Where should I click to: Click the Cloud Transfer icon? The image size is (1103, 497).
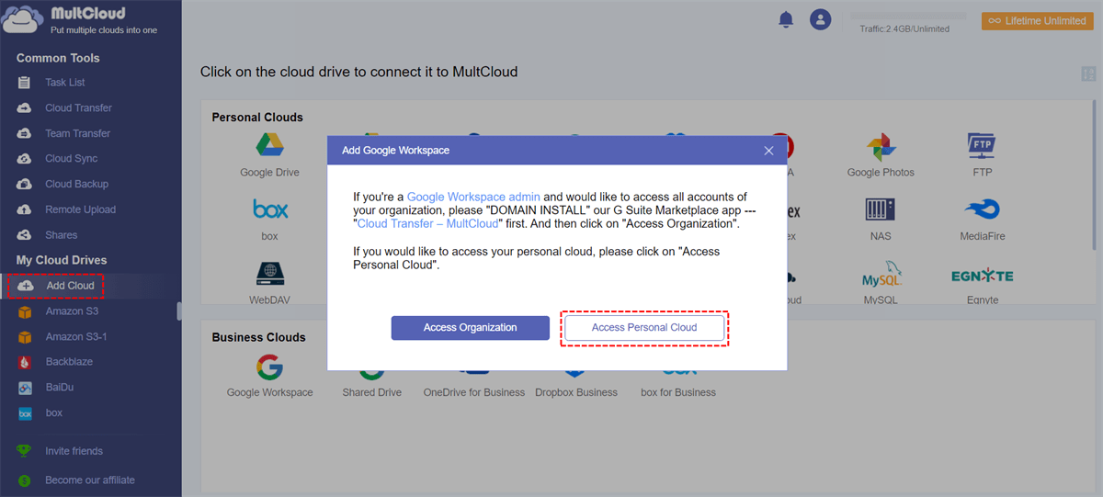25,107
